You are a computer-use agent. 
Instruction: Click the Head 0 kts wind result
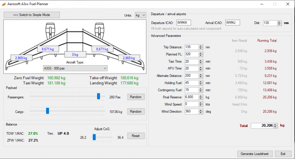[239, 105]
